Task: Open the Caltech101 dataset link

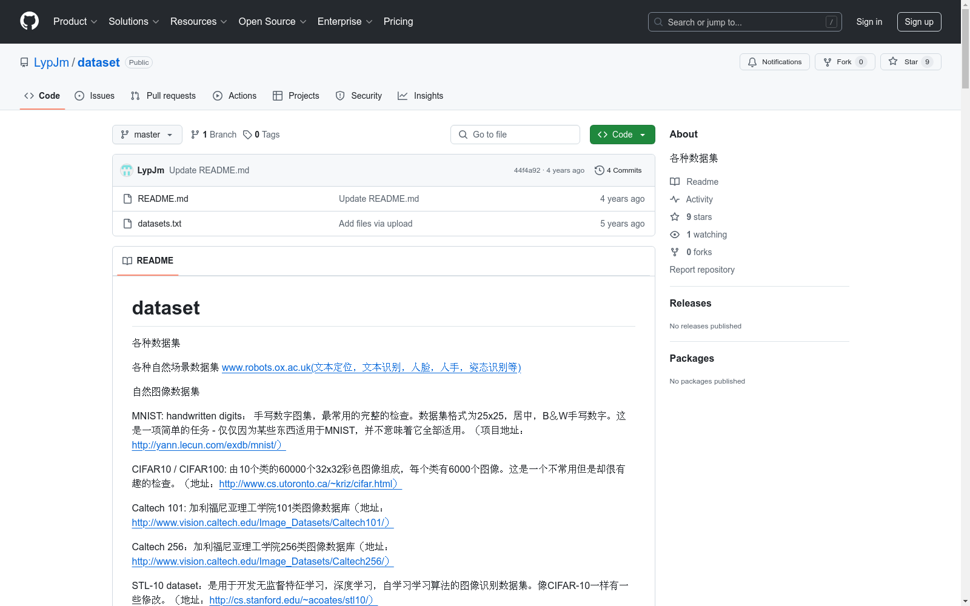Action: [x=263, y=522]
